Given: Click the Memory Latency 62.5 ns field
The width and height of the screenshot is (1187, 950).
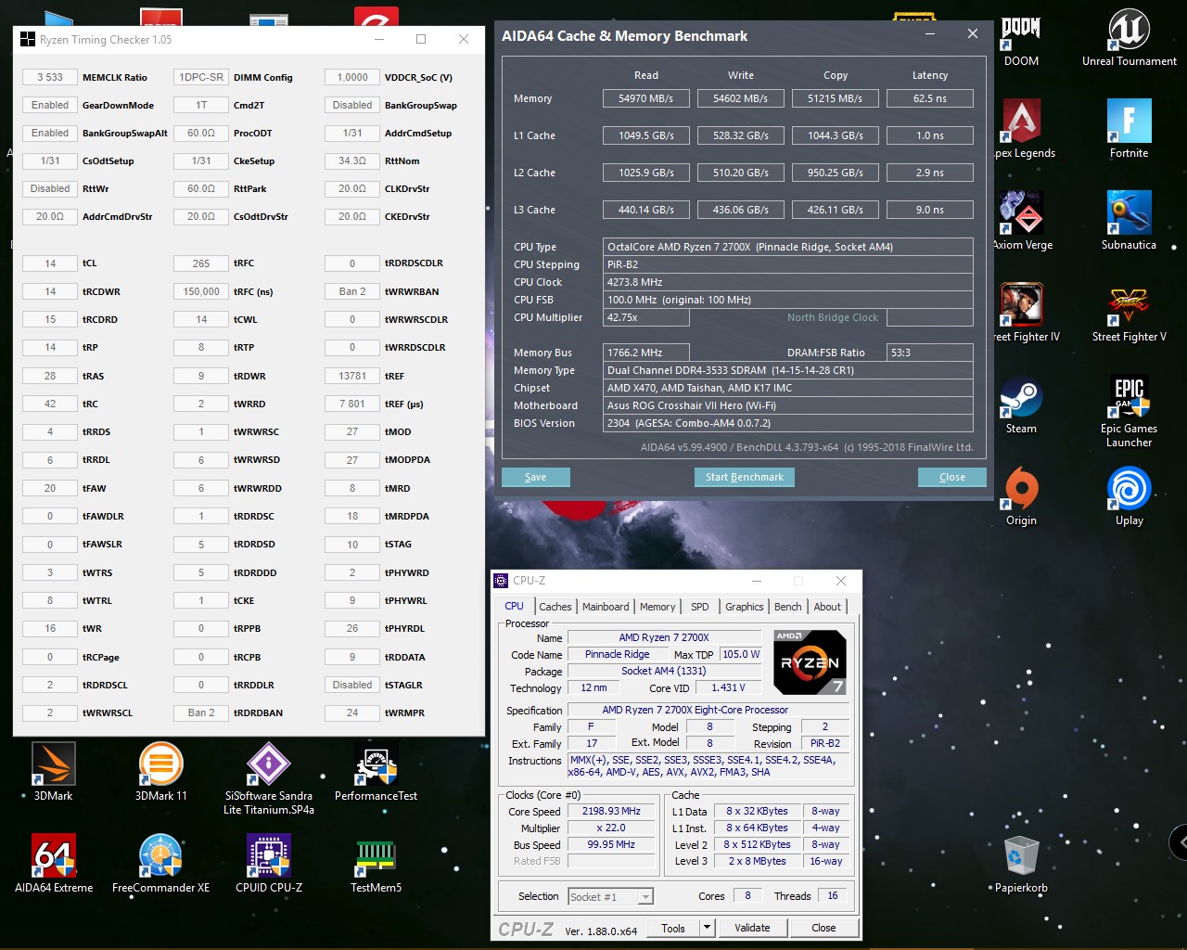Looking at the screenshot, I should tap(930, 98).
